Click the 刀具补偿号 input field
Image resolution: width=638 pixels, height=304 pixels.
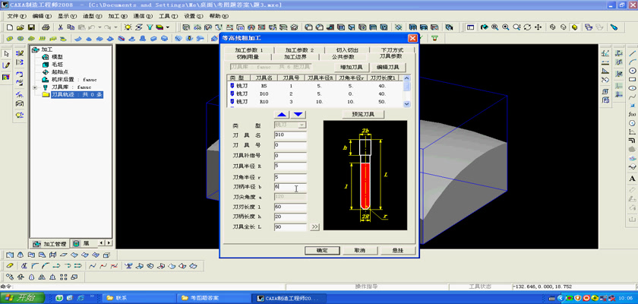pyautogui.click(x=290, y=156)
